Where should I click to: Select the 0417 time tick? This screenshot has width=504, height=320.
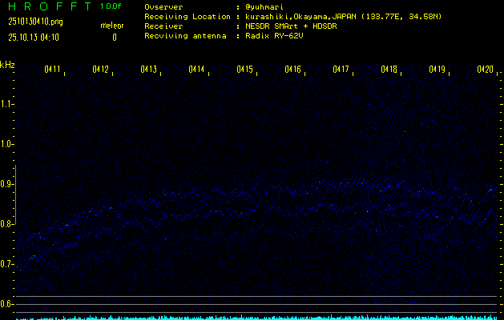(x=341, y=70)
